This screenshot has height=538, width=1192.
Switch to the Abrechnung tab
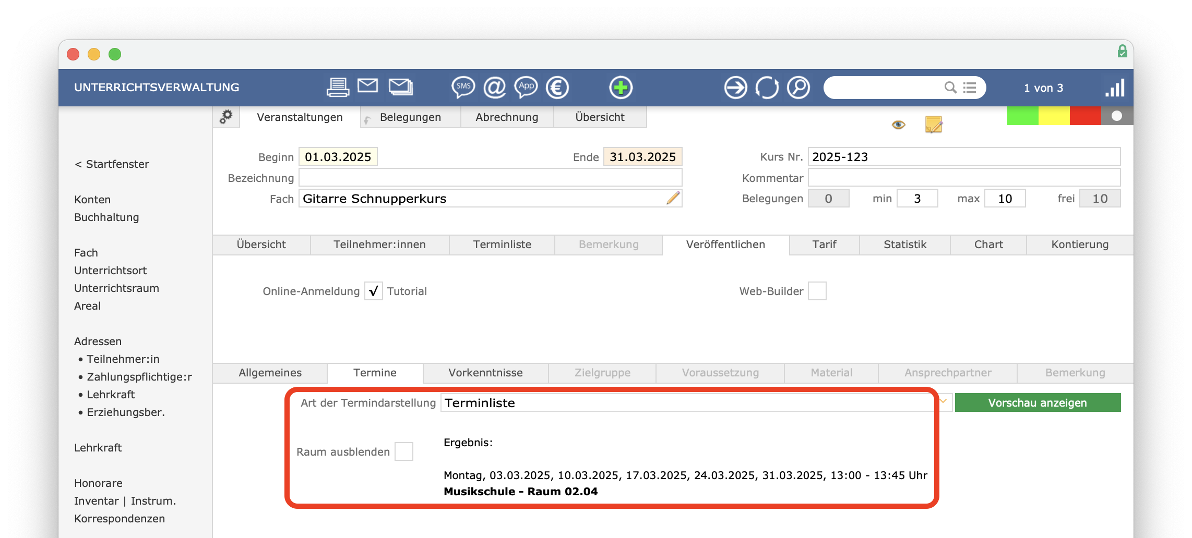(x=507, y=117)
